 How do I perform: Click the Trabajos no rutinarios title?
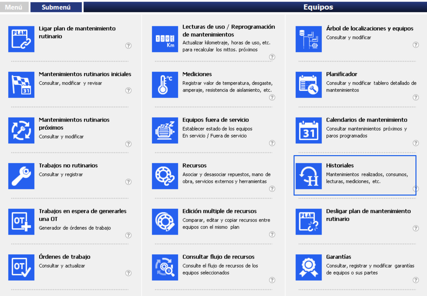click(x=68, y=166)
